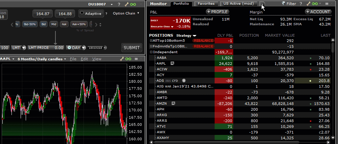Click yellow diamond marker on ADS row

click(310, 81)
